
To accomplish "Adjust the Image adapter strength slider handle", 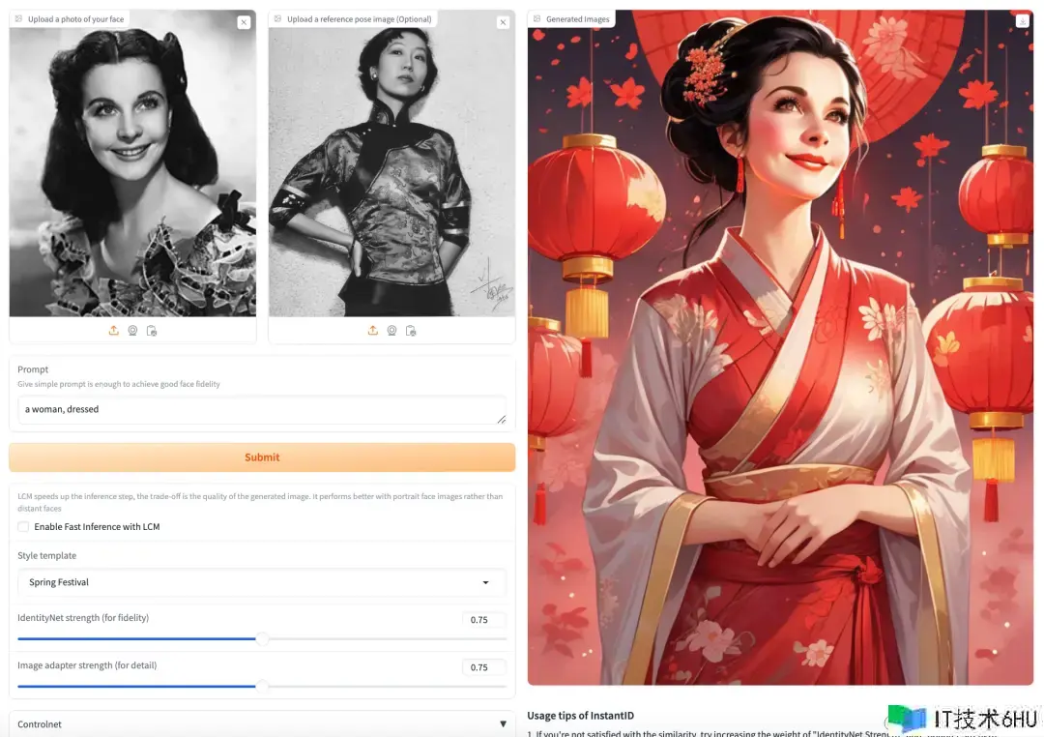I will coord(263,686).
